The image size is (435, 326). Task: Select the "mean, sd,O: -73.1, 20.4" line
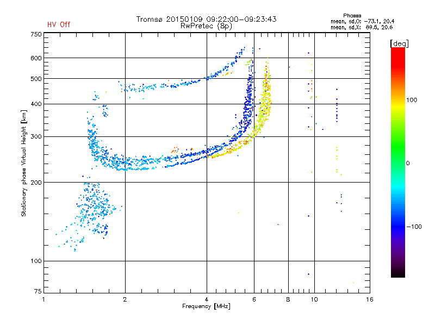tap(362, 21)
